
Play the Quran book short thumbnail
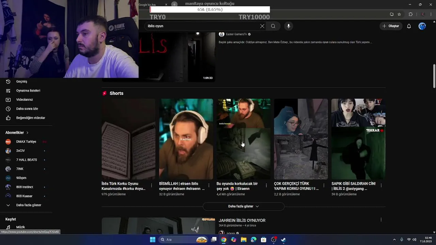coord(128,139)
